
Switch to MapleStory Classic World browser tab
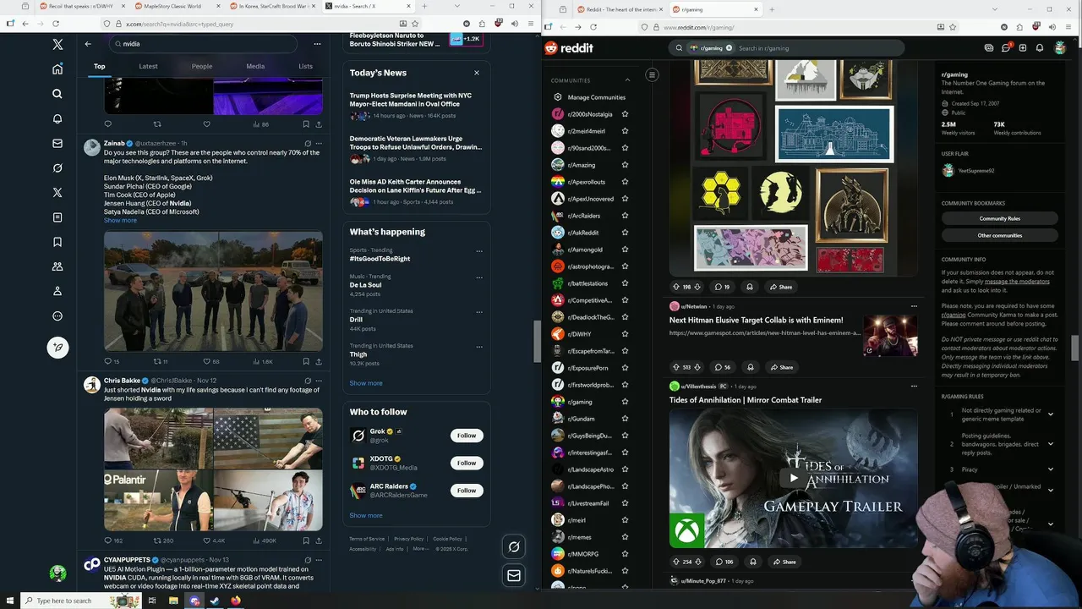pos(176,6)
